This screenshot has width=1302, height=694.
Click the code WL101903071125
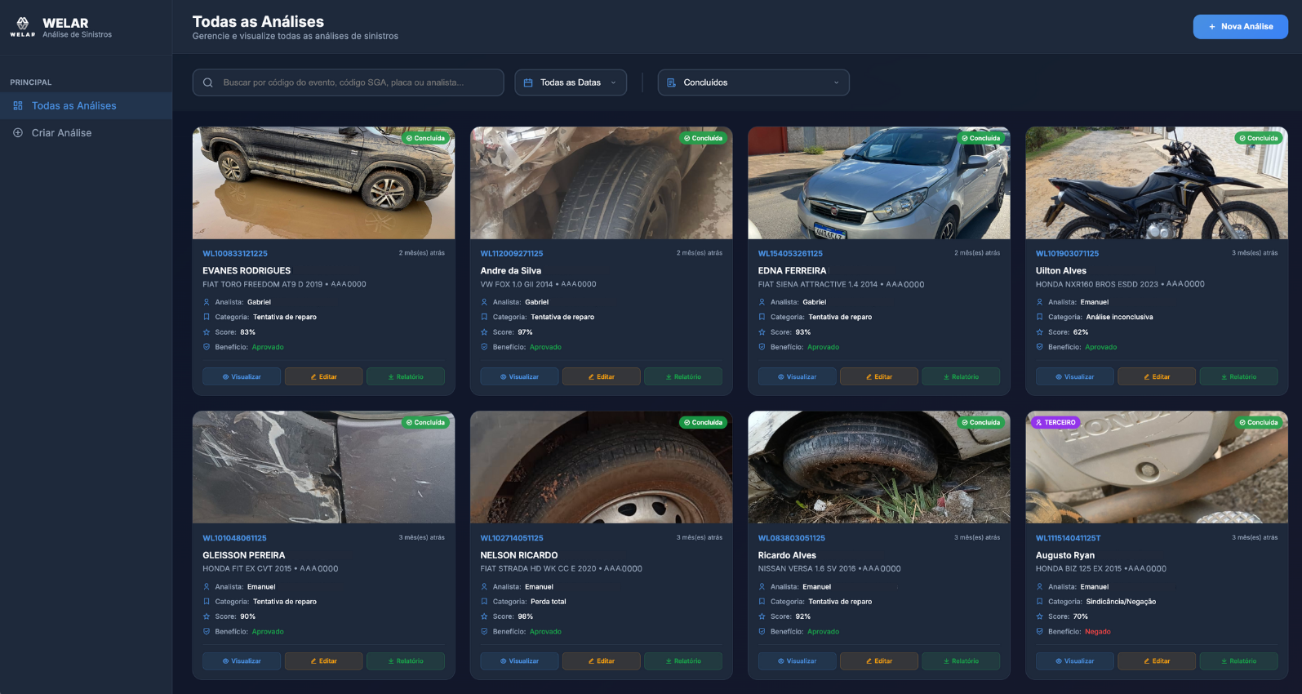pos(1068,254)
